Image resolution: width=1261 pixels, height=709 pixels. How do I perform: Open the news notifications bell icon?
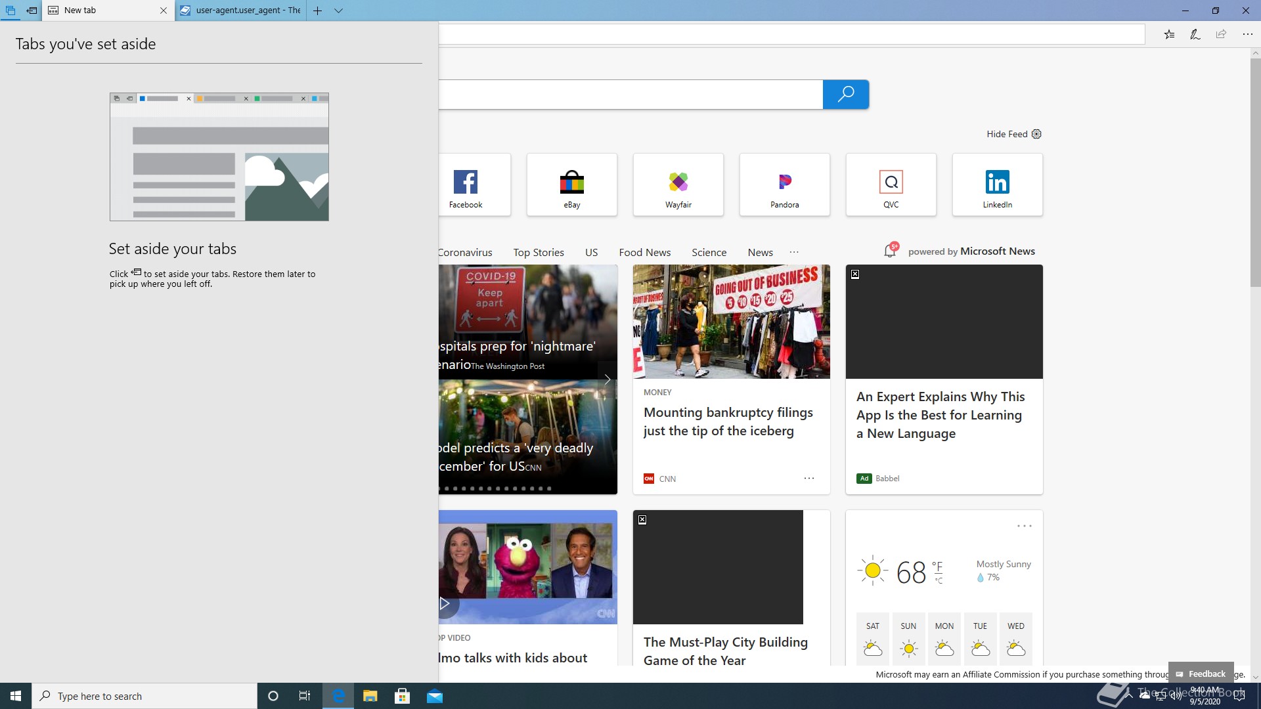tap(890, 251)
